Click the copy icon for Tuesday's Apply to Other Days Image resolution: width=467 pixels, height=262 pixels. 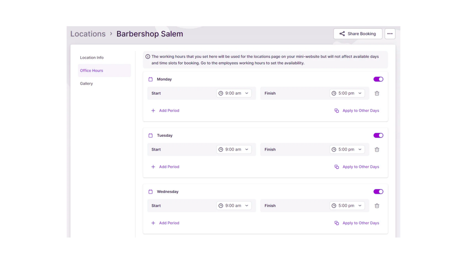pos(337,167)
